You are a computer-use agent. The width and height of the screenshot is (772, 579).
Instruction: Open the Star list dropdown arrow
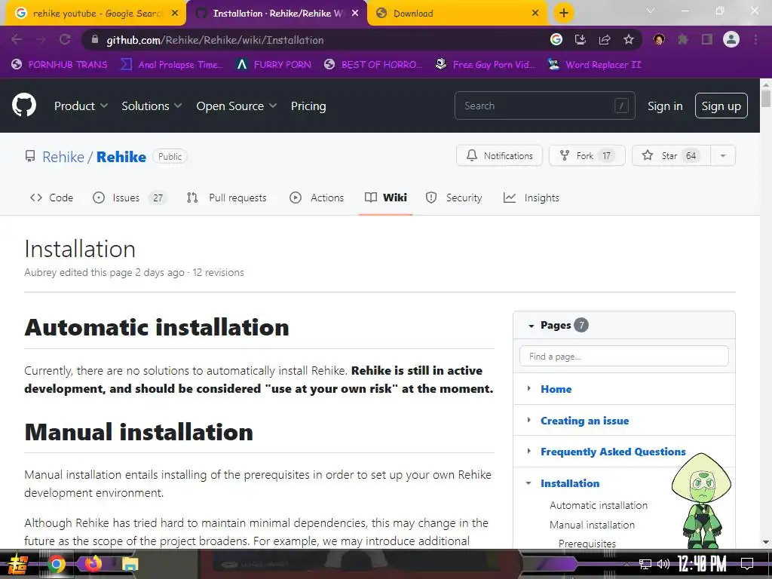pos(723,155)
